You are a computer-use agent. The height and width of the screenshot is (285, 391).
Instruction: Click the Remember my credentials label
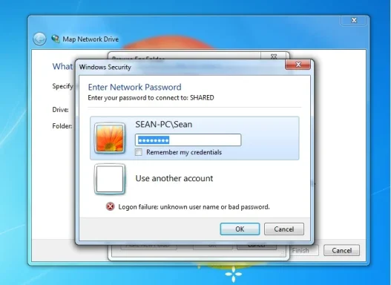tap(184, 152)
